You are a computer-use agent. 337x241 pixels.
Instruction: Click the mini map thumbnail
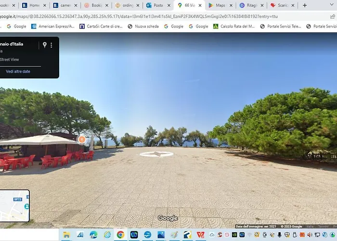[x=14, y=206]
